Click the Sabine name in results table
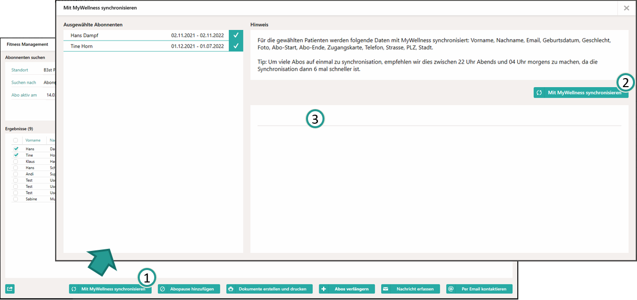The height and width of the screenshot is (300, 637). pos(32,199)
